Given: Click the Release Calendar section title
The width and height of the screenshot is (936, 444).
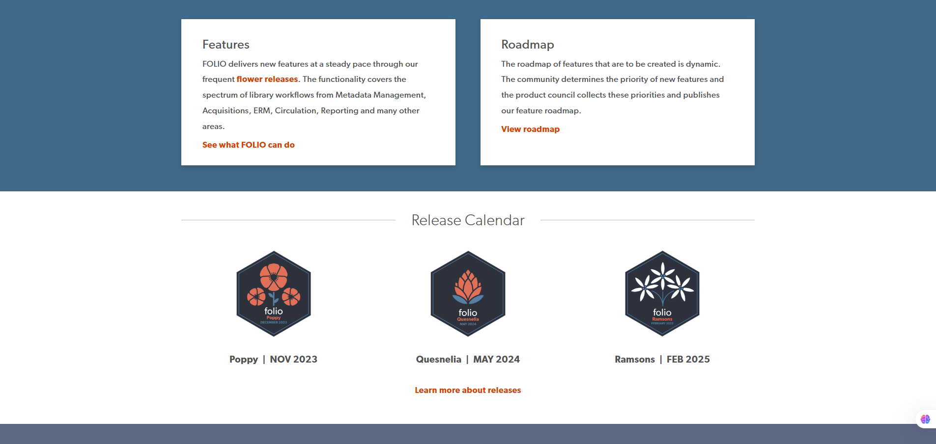Looking at the screenshot, I should [x=468, y=220].
